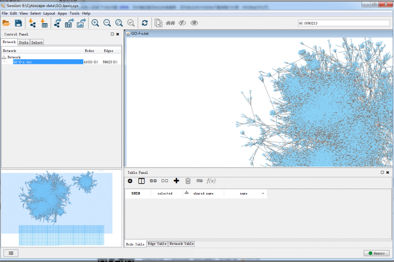This screenshot has height=262, width=394.
Task: Click the crossed-out eye Hide Selected icon
Action: pos(183,23)
